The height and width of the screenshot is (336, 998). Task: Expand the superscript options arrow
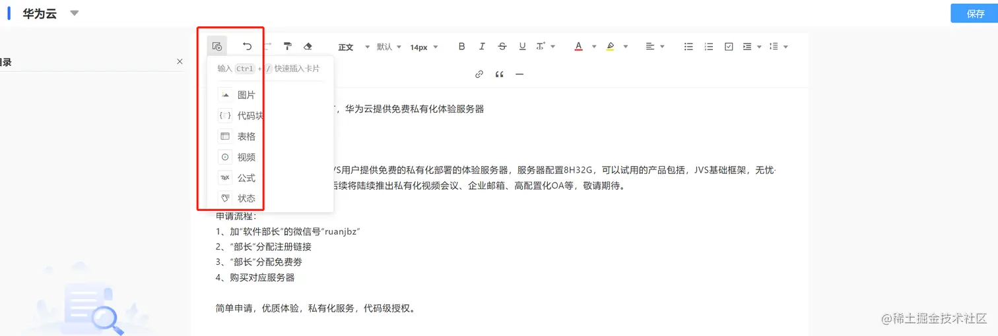[x=553, y=46]
